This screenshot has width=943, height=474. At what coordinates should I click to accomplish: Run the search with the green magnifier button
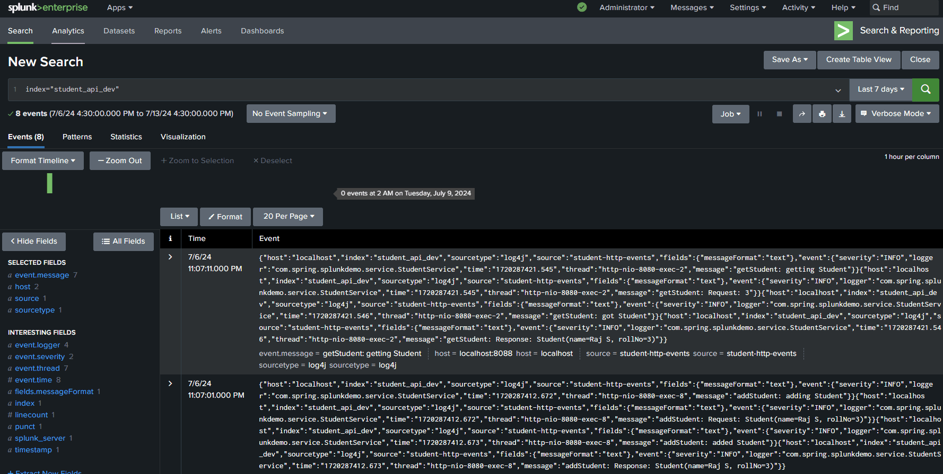click(925, 90)
